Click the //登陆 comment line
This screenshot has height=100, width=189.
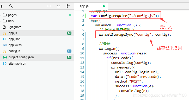click(105, 44)
